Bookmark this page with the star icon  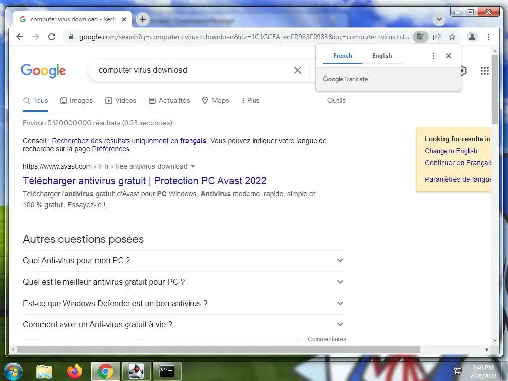point(452,37)
